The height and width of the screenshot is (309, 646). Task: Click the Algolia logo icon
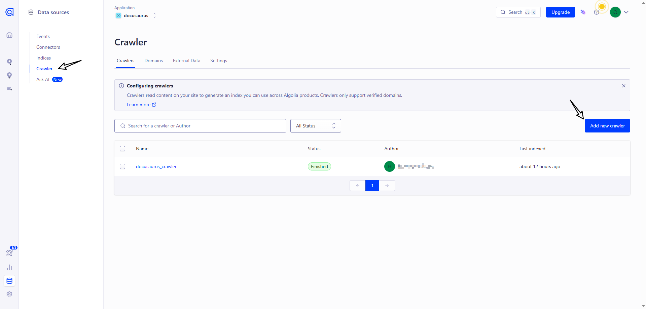click(x=9, y=12)
